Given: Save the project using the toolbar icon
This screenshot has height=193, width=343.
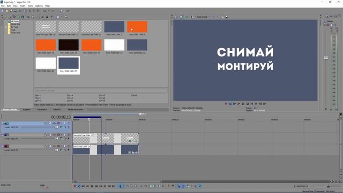Looking at the screenshot, I should click(x=11, y=11).
